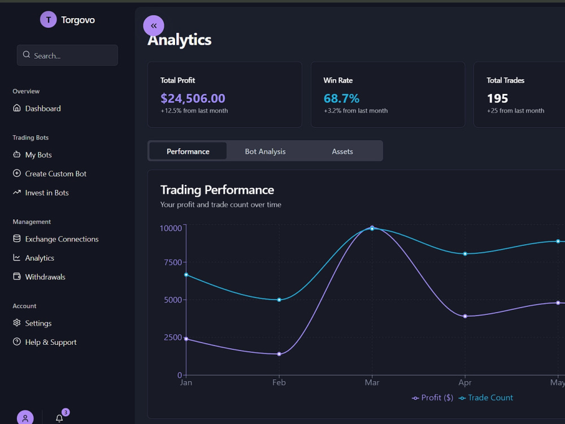This screenshot has height=424, width=565.
Task: Click the Torgovo T logo avatar
Action: pos(48,19)
